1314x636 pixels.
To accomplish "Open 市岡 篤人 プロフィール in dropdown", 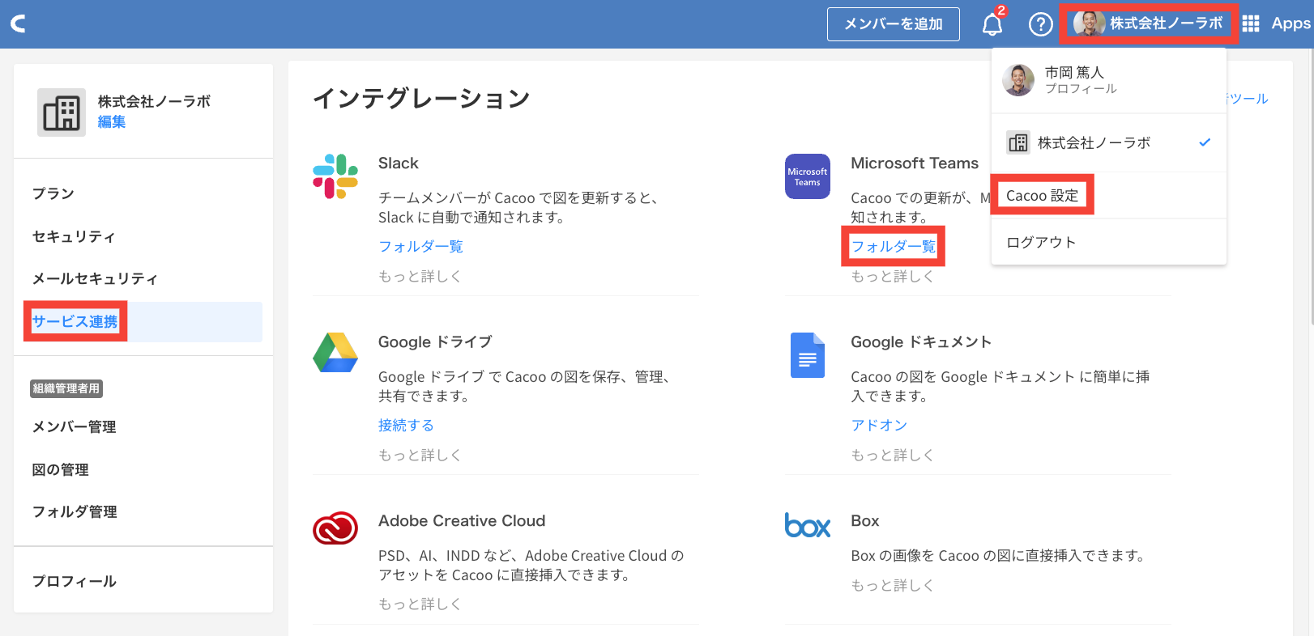I will point(1109,80).
